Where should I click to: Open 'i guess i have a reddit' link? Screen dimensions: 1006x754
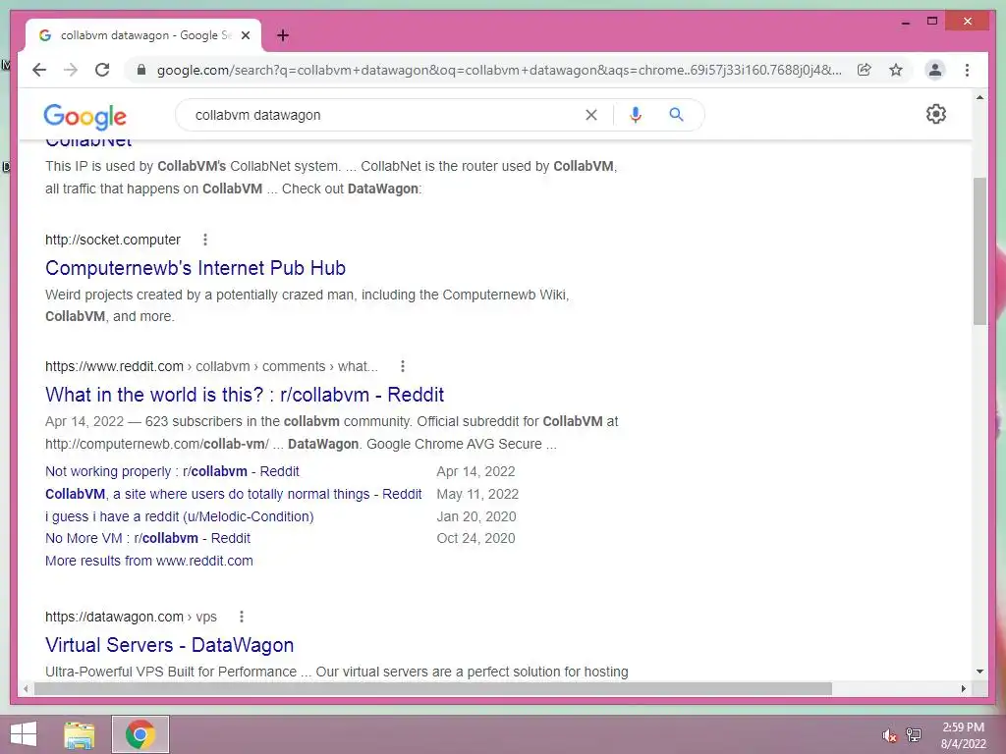click(x=180, y=516)
